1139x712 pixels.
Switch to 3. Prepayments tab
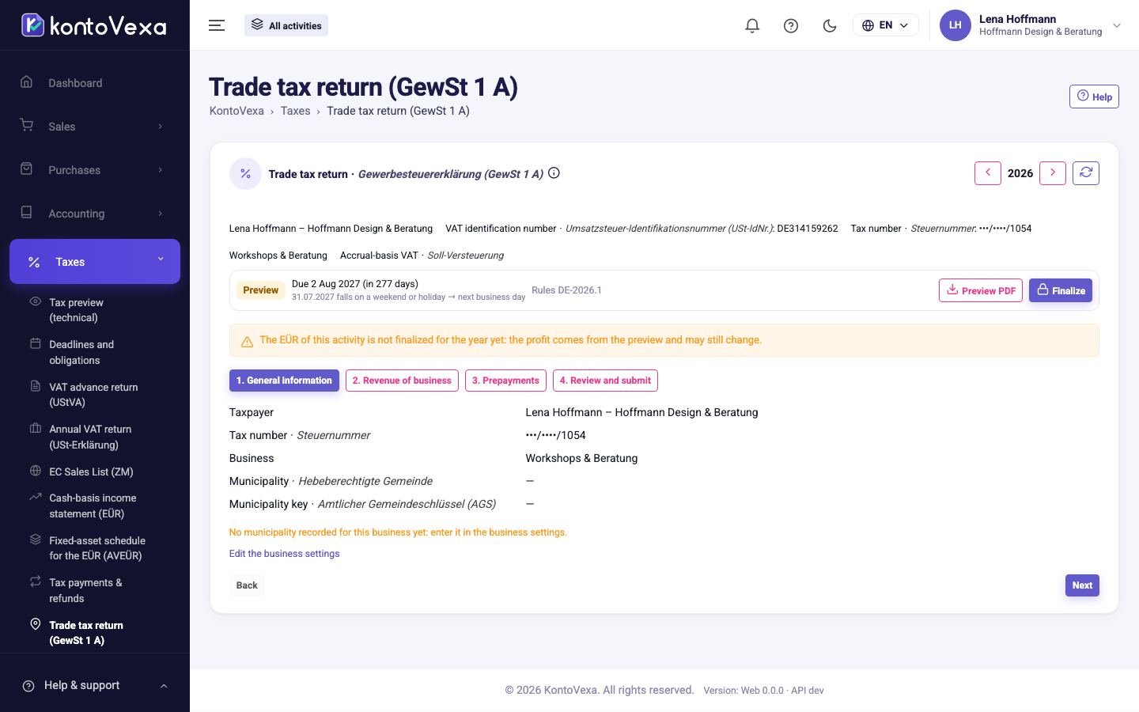pyautogui.click(x=505, y=381)
